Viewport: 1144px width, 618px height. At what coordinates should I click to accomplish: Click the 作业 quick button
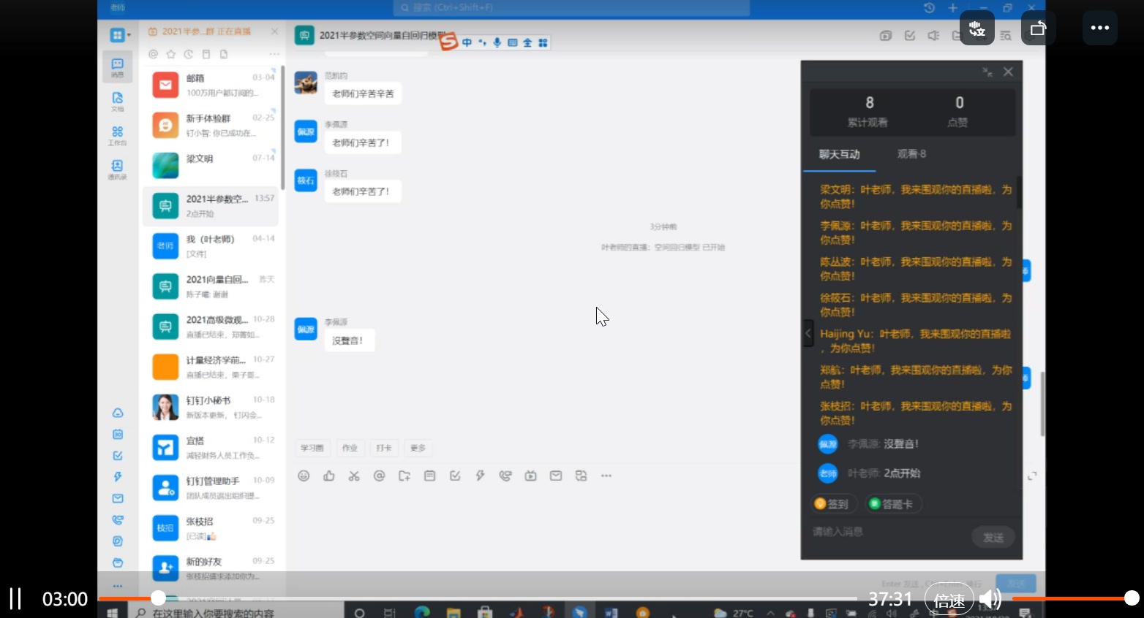[x=350, y=448]
